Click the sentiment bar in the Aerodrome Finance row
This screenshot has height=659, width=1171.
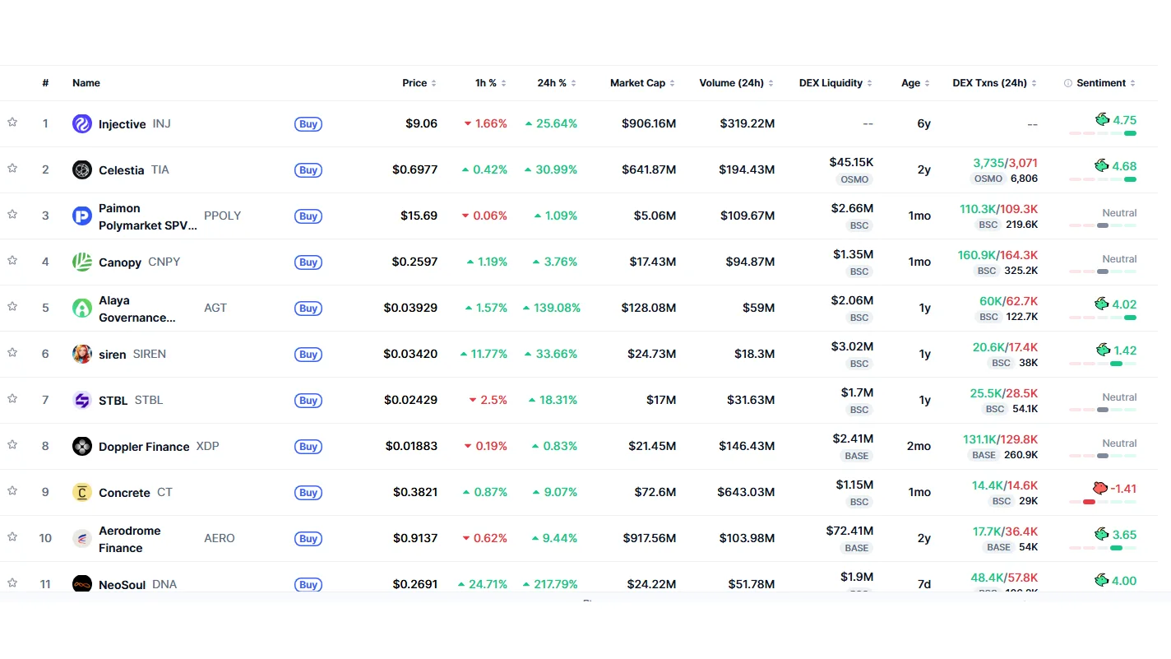point(1103,548)
